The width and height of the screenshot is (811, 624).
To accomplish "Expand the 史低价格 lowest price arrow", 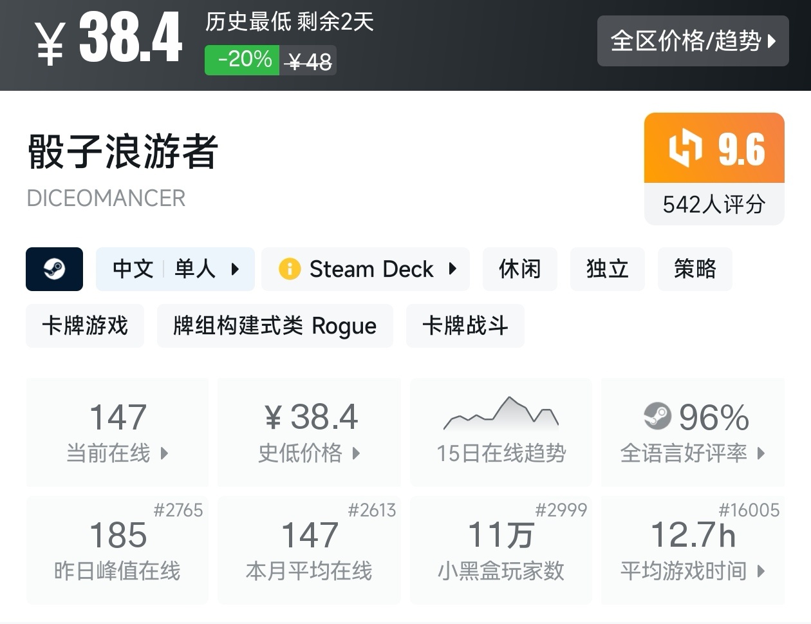I will (x=356, y=453).
